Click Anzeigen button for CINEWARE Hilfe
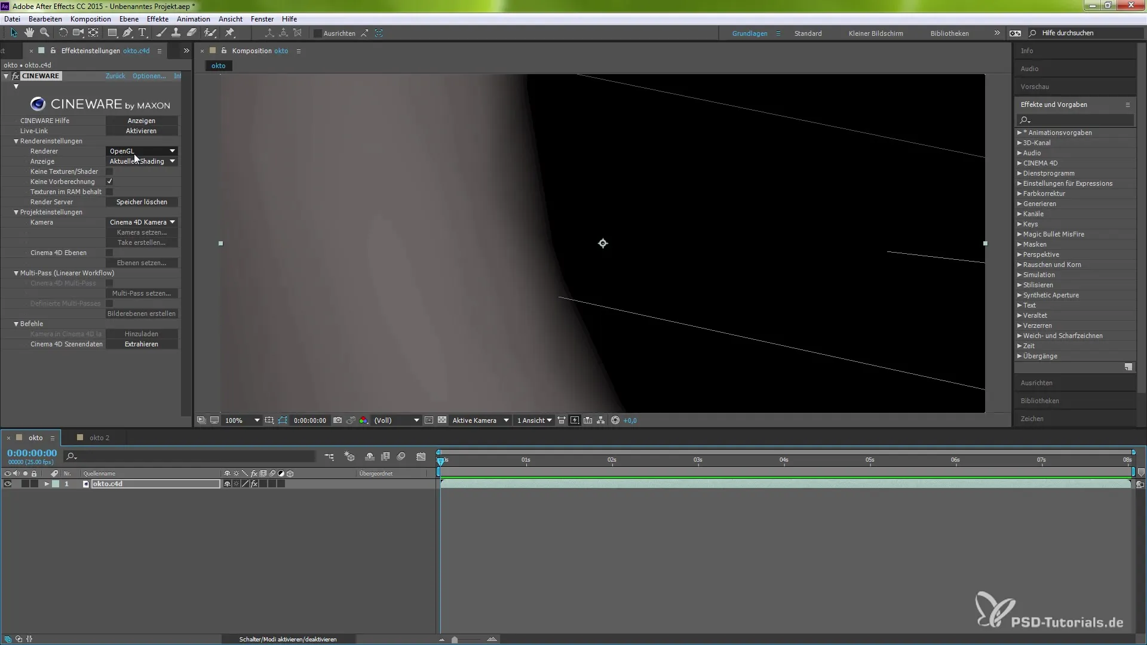The height and width of the screenshot is (645, 1147). point(142,121)
